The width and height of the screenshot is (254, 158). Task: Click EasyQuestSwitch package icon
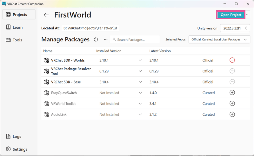pos(46,93)
